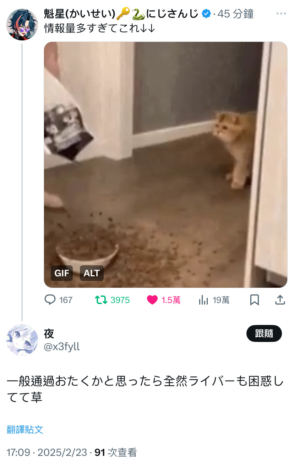Open the reply icon showing 167 comments

click(50, 300)
